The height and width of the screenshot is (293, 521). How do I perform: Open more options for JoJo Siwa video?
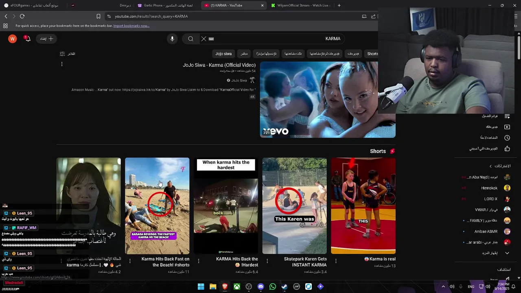(62, 64)
